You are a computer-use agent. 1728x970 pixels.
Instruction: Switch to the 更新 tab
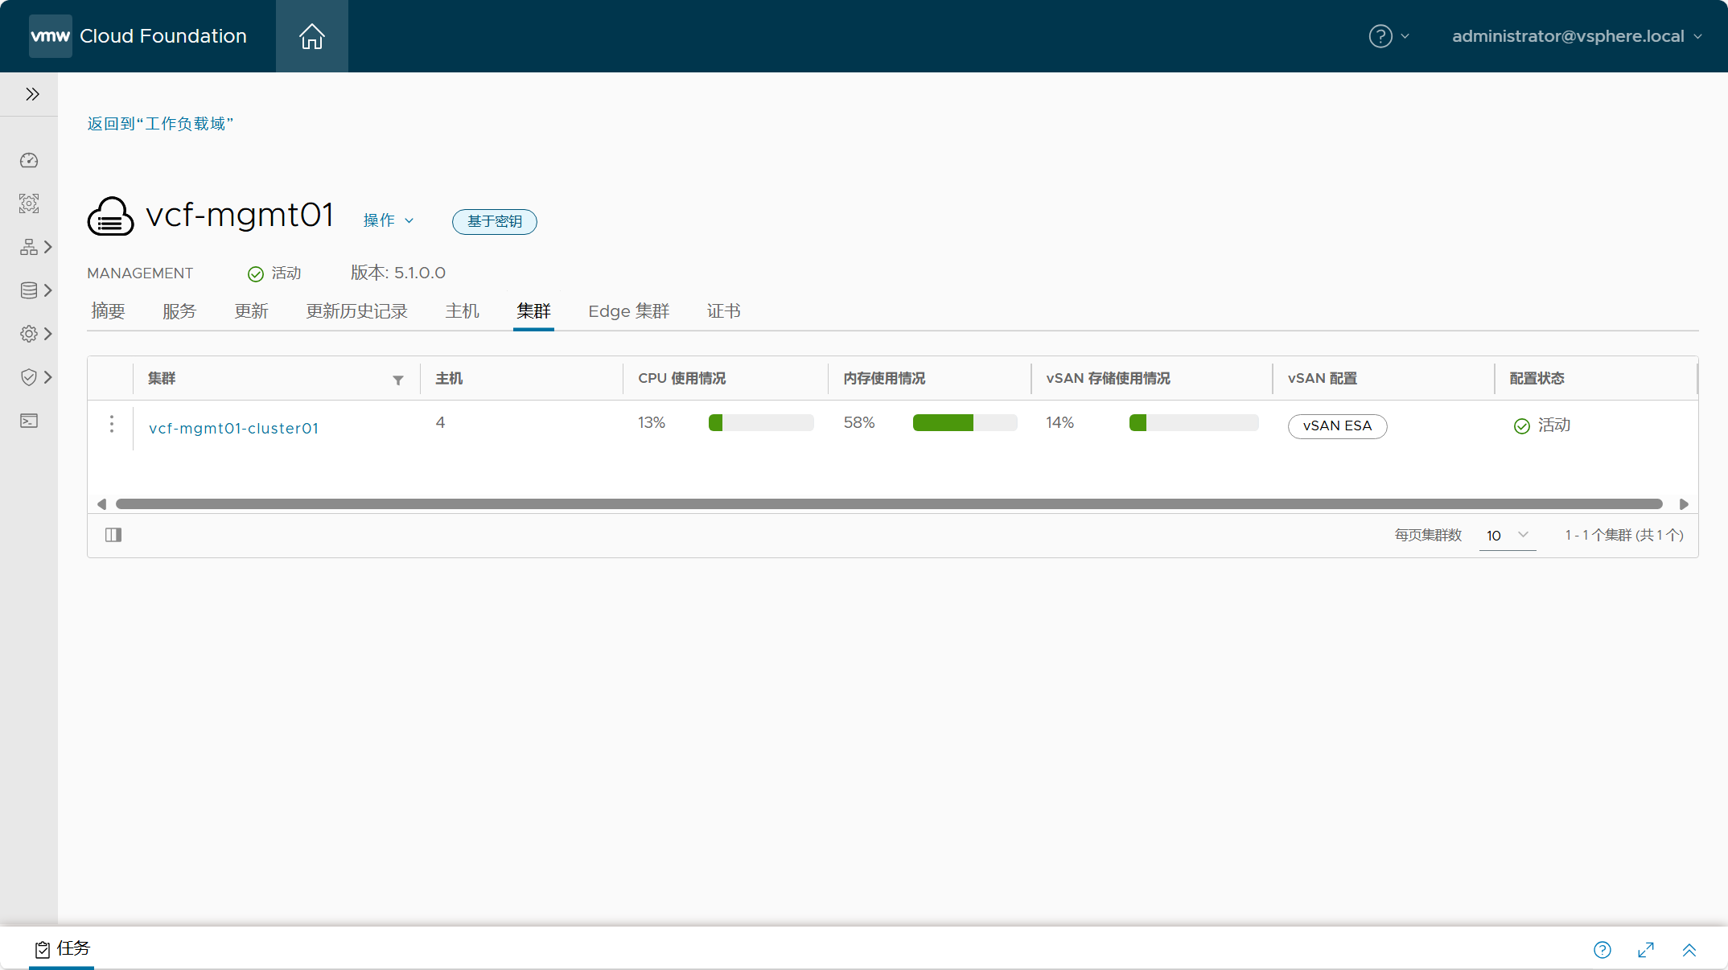click(251, 311)
